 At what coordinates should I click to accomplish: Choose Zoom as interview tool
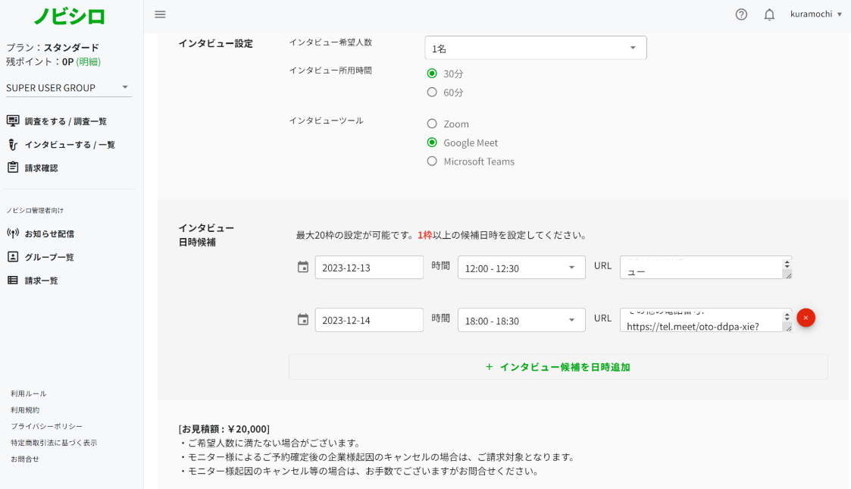[432, 124]
